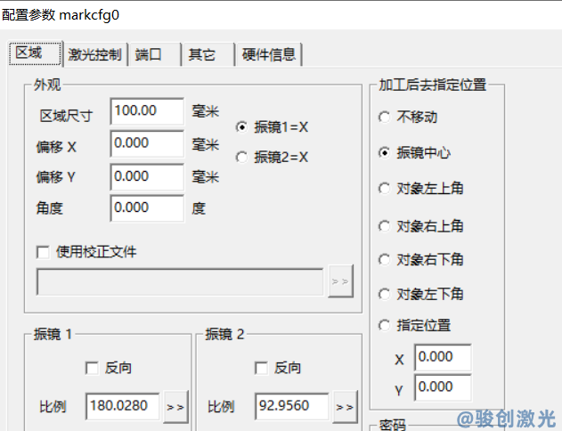Toggle 反向 checkbox for 振镜 2

coord(261,368)
